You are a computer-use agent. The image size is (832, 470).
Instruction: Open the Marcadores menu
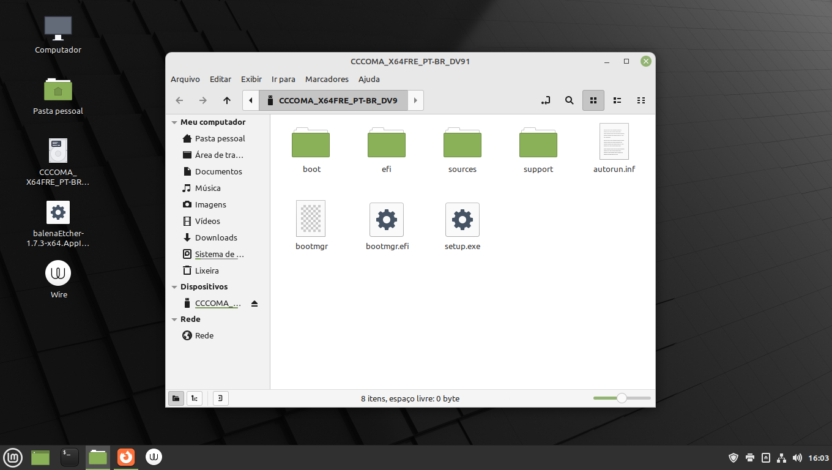coord(327,79)
